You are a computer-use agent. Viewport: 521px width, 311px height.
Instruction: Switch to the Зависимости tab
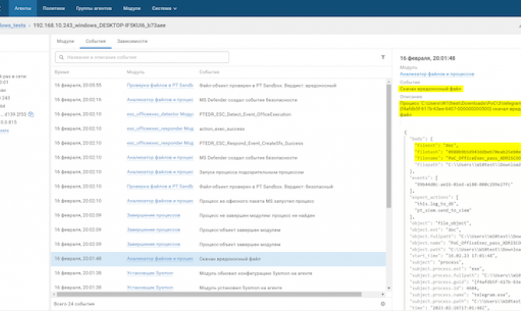click(x=132, y=41)
